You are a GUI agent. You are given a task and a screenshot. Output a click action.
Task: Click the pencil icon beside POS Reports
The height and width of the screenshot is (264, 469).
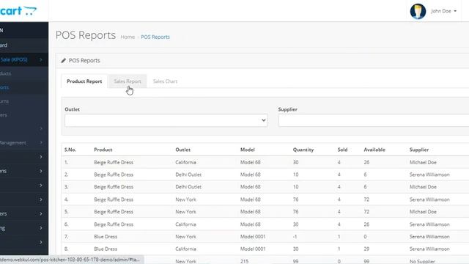[x=64, y=60]
